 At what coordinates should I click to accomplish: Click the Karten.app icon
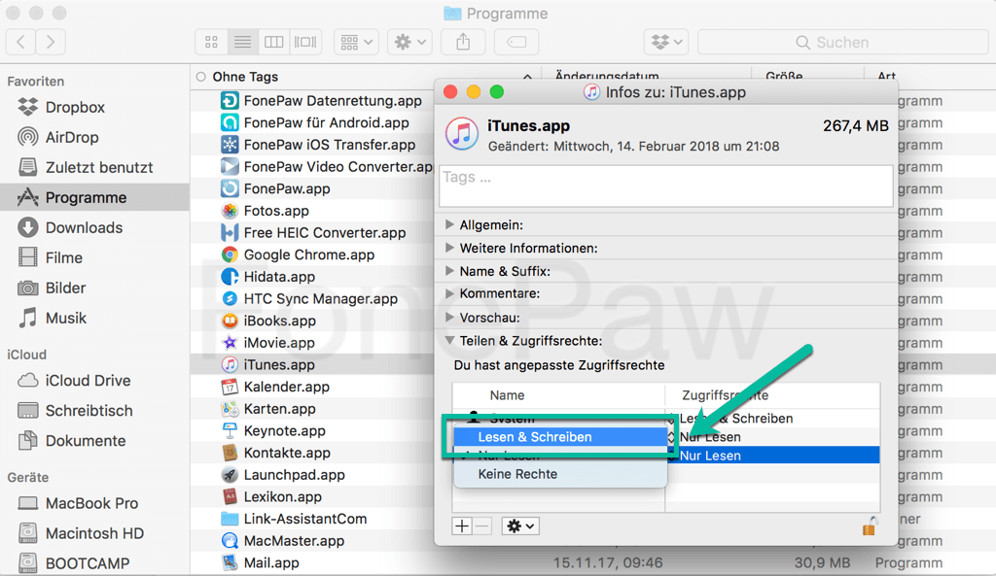pyautogui.click(x=230, y=409)
